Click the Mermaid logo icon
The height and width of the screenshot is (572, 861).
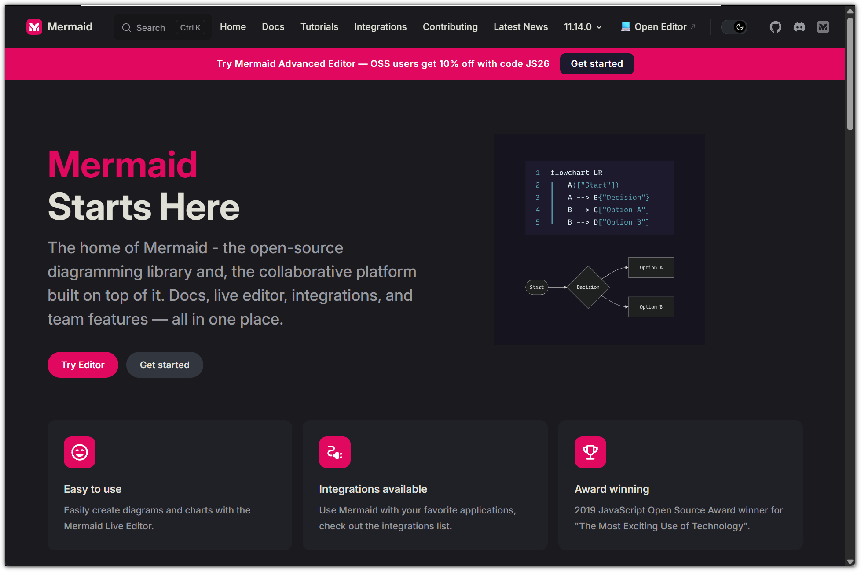tap(34, 27)
